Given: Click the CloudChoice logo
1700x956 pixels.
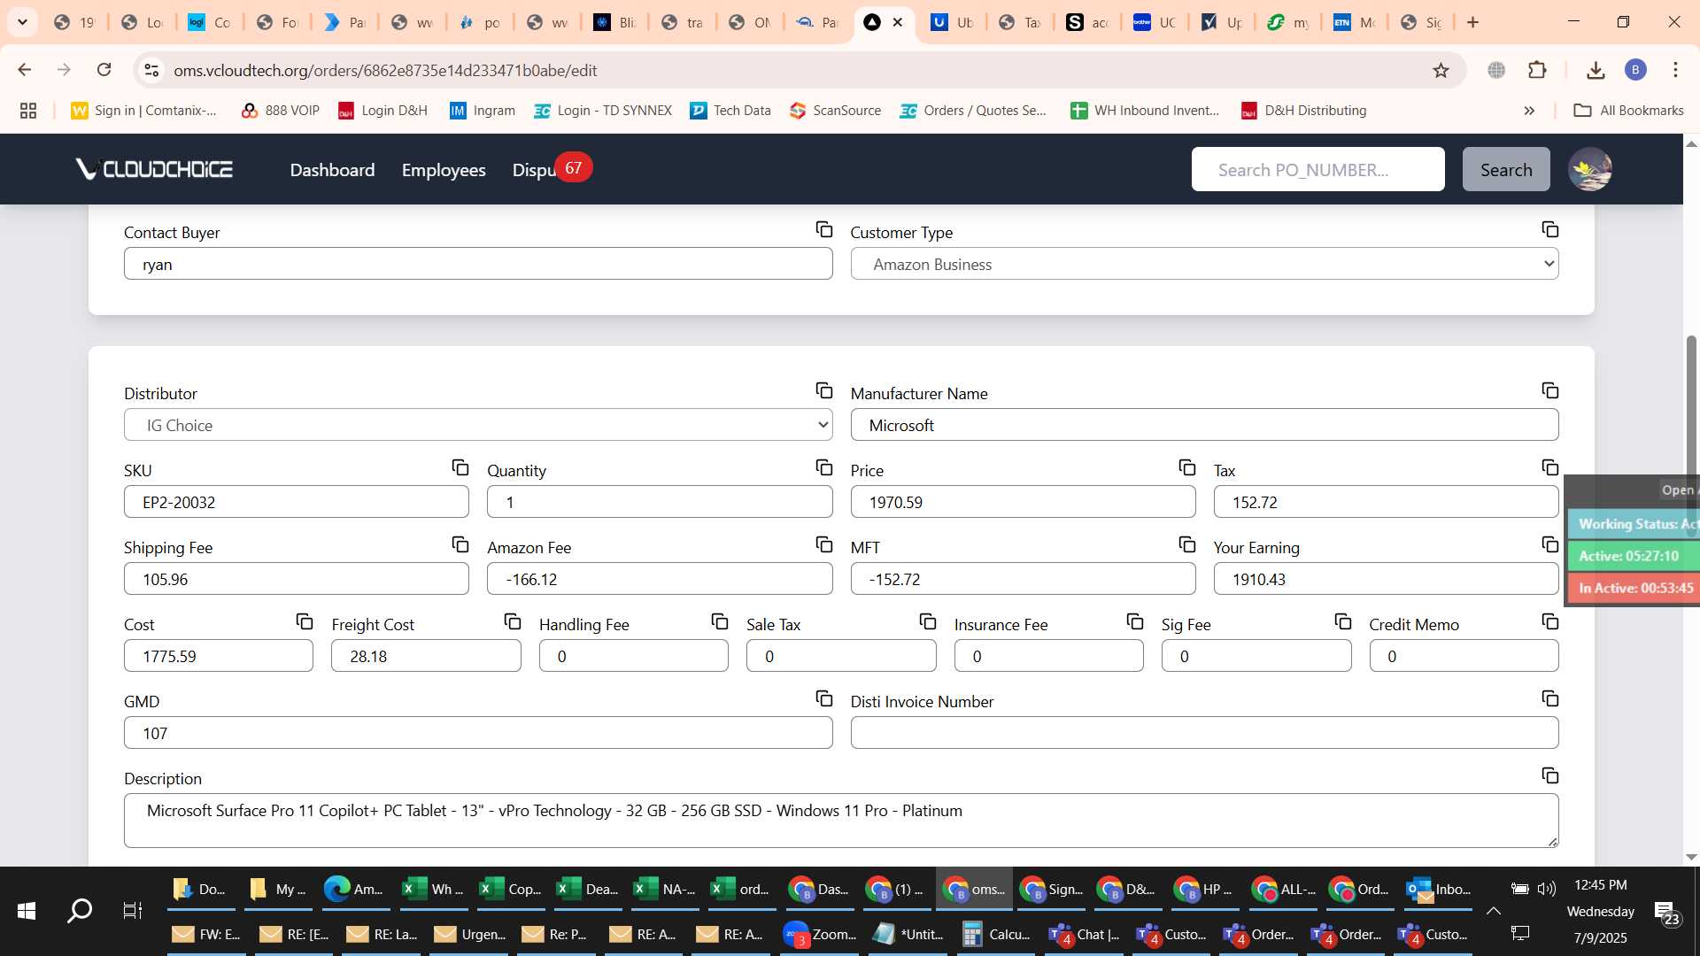Looking at the screenshot, I should 155,169.
